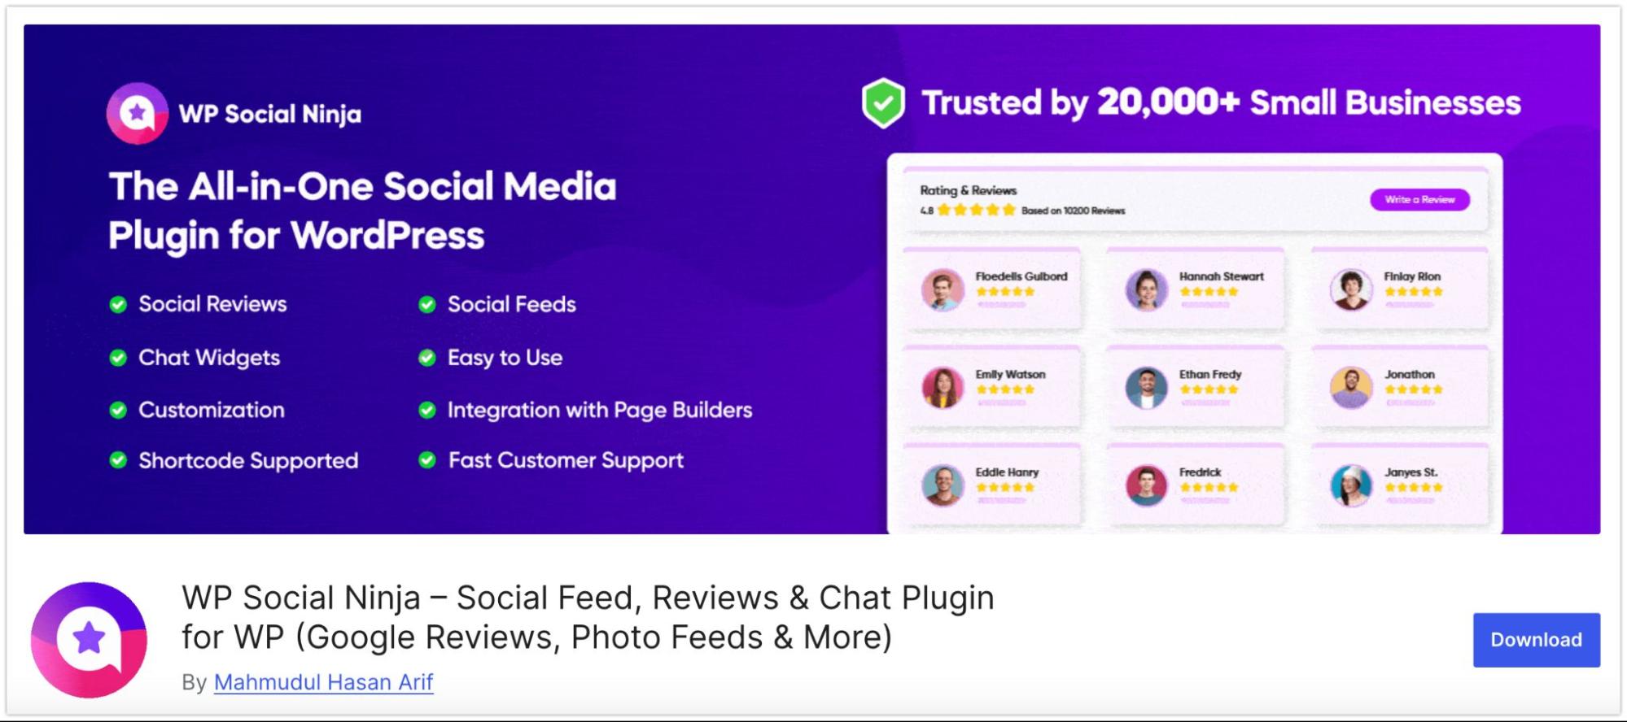Click Fredrick's avatar
Screen dimensions: 1627x722
(x=1146, y=485)
